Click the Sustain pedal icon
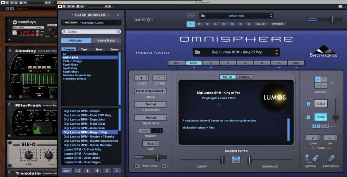The width and height of the screenshot is (347, 177). pyautogui.click(x=315, y=159)
